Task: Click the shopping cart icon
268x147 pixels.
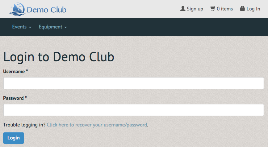Action: click(x=213, y=8)
